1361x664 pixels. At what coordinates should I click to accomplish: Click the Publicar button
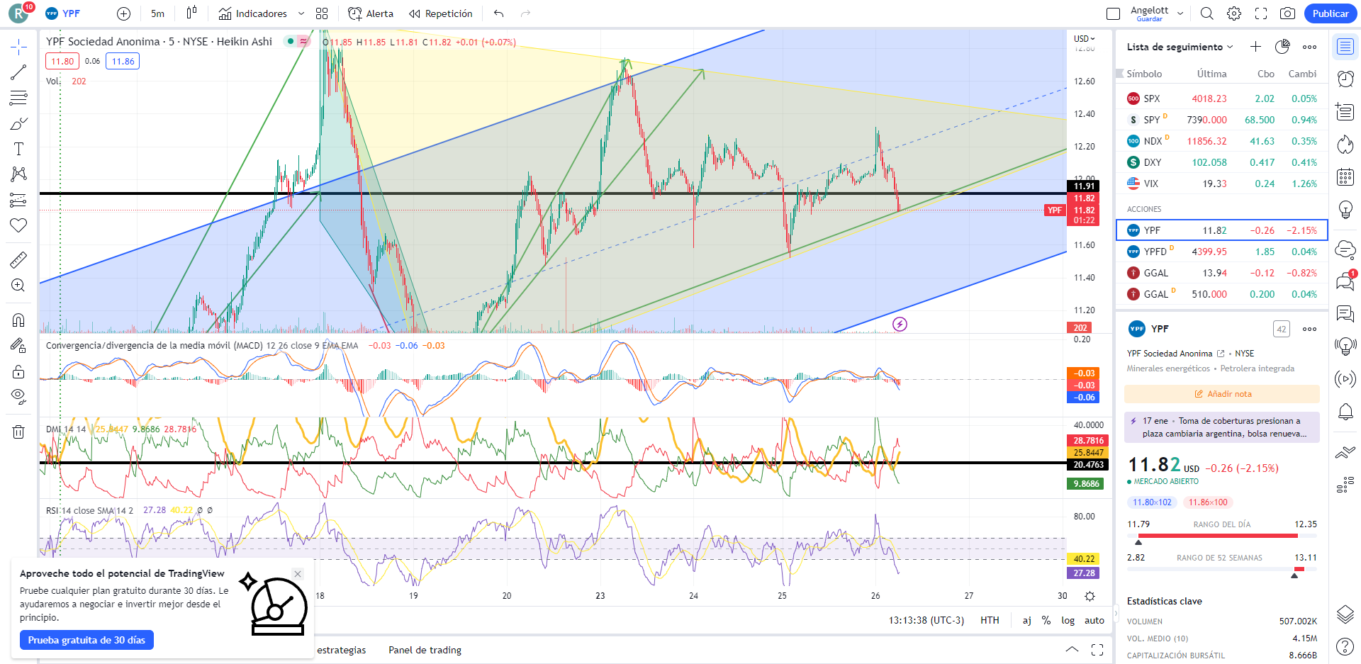coord(1330,13)
